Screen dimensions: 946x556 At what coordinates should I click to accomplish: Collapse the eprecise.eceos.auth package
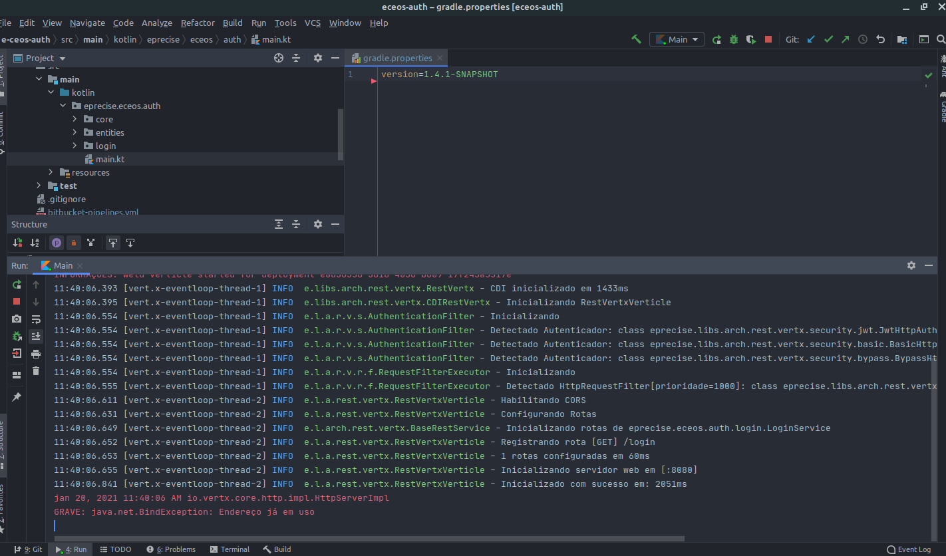pos(63,106)
